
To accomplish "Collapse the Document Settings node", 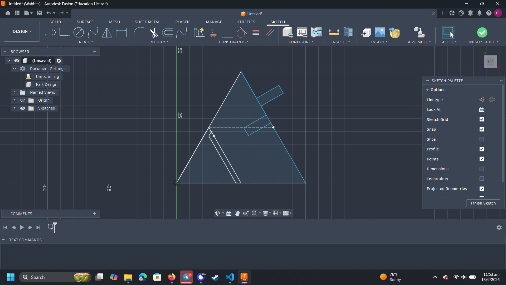I will 14,69.
